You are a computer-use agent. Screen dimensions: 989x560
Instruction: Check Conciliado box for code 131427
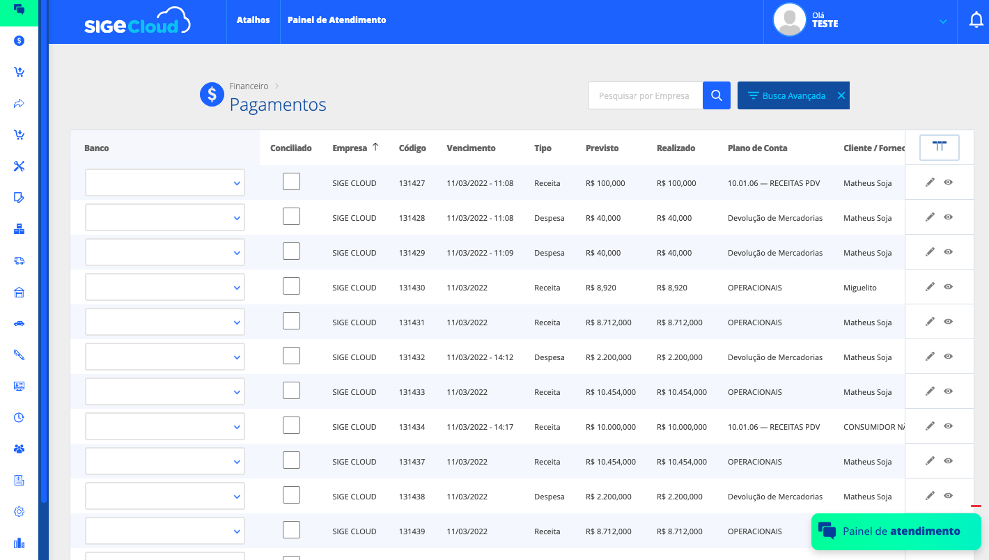click(x=291, y=182)
